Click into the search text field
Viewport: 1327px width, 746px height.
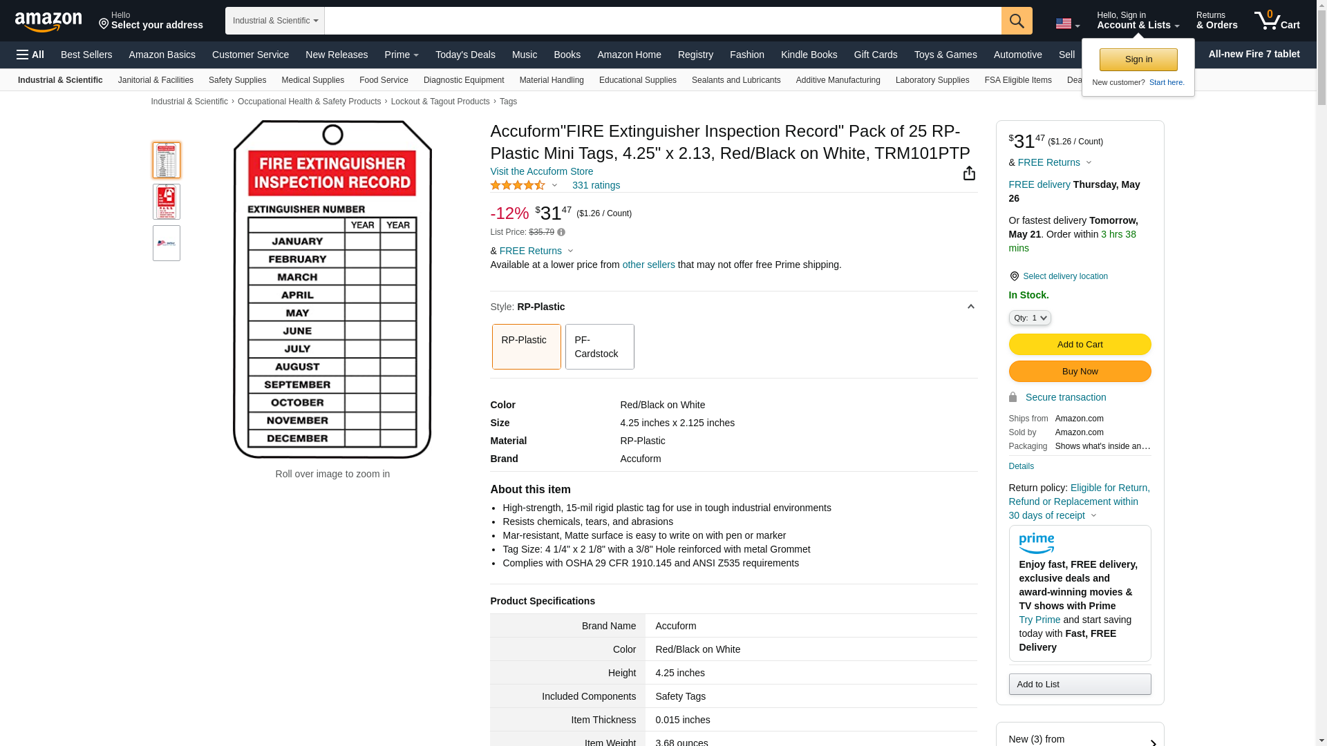pyautogui.click(x=662, y=21)
